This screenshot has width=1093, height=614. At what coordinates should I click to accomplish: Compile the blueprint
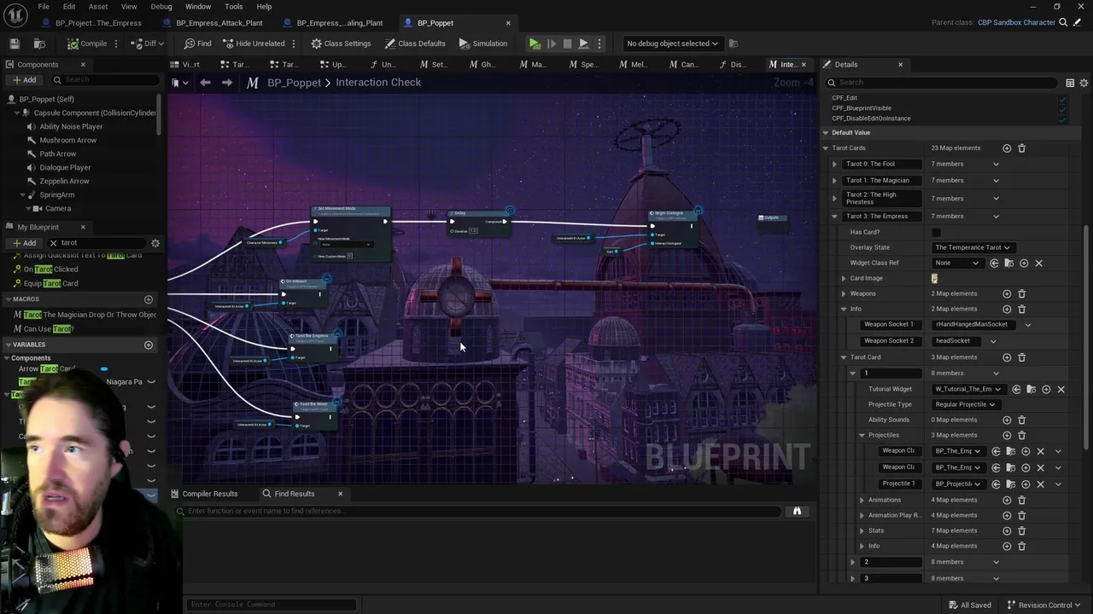[88, 43]
